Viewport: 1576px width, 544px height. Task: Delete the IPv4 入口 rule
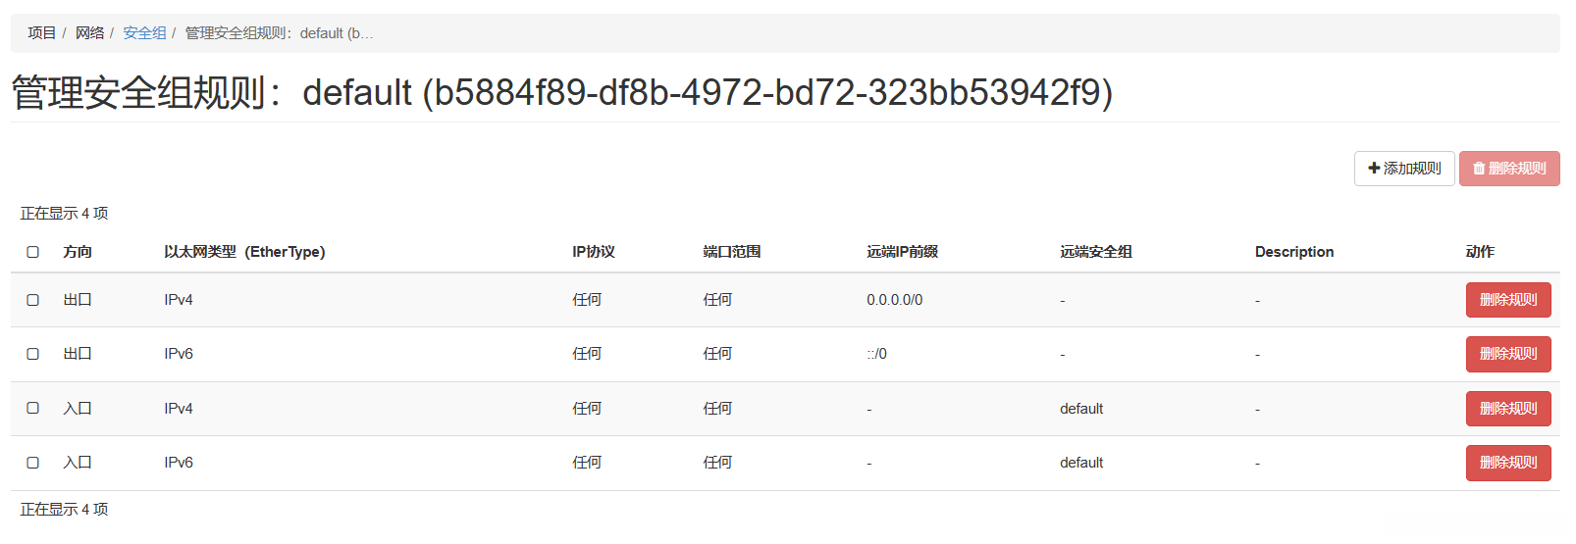tap(1507, 409)
